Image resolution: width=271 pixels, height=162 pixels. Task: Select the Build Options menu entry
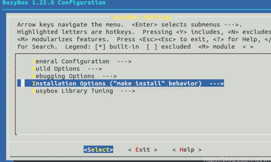pos(56,69)
